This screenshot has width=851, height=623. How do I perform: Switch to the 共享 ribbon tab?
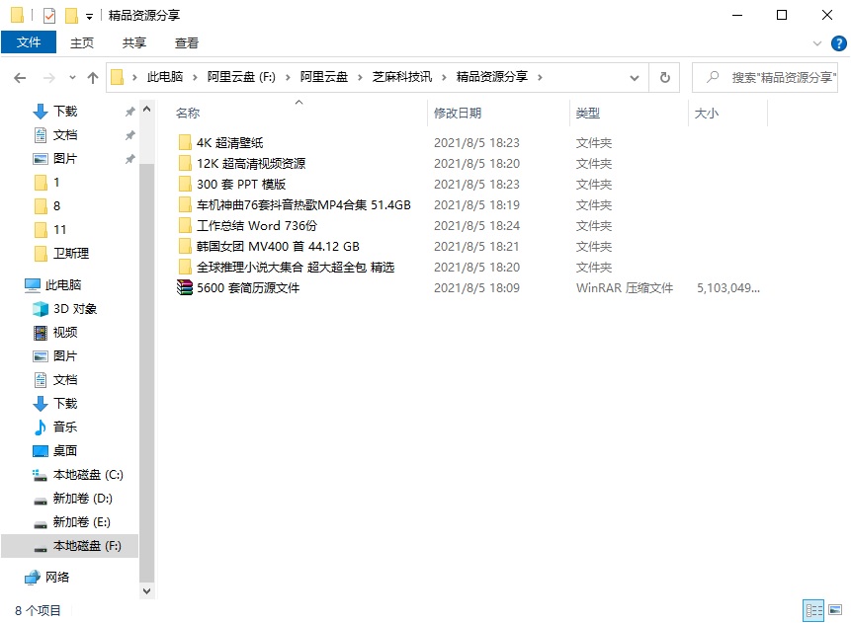(132, 42)
